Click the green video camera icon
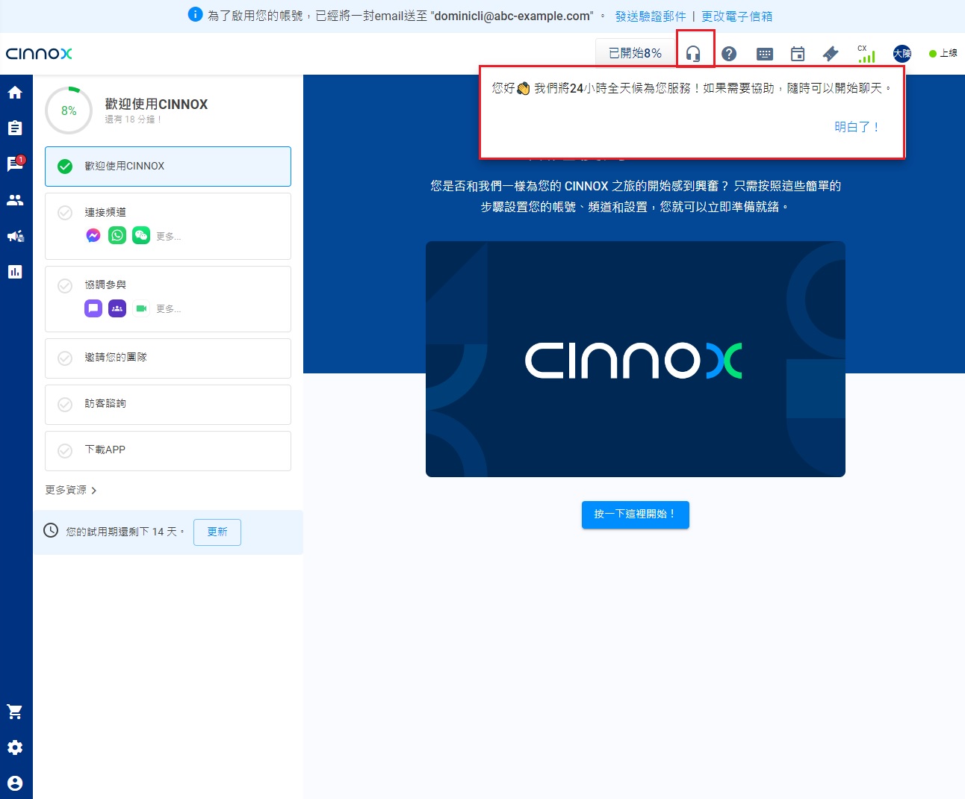The height and width of the screenshot is (799, 965). click(x=141, y=308)
